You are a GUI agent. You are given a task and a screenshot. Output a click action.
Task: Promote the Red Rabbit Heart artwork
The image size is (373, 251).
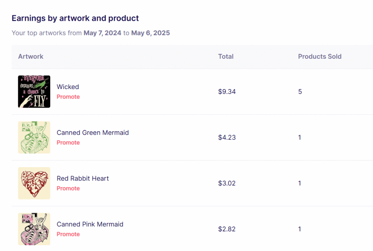pyautogui.click(x=68, y=188)
